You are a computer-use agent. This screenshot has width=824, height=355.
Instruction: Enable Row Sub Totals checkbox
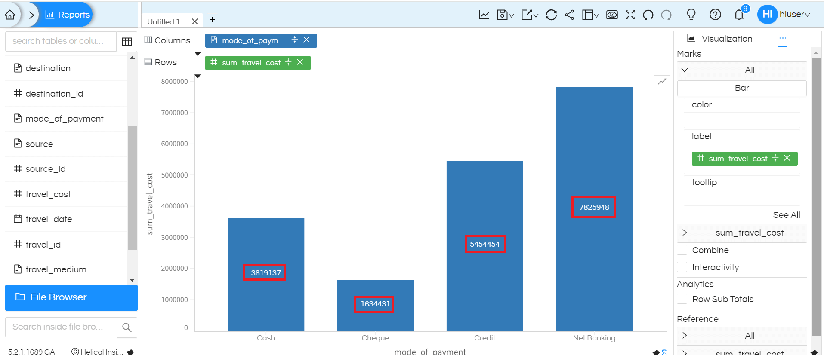click(682, 299)
